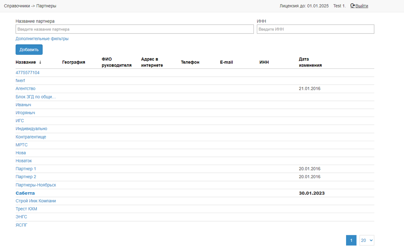Open the Агентство partner entry
Viewport: 404px width, 251px height.
(26, 89)
